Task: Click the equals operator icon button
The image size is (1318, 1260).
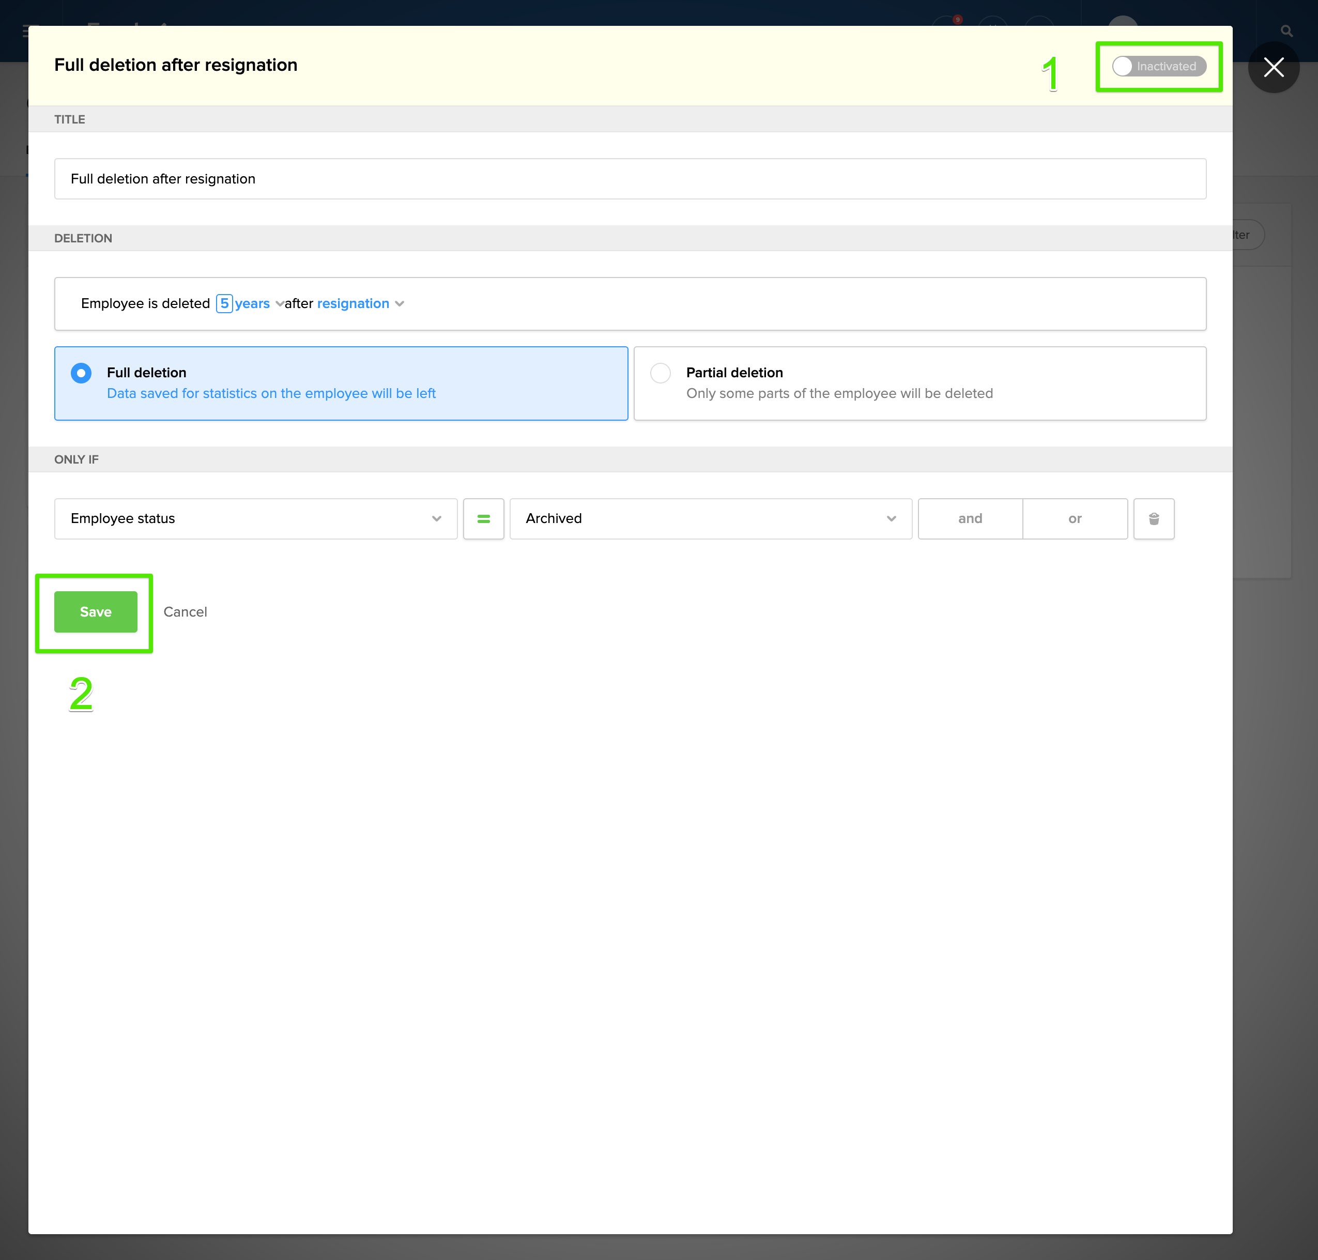Action: pos(483,518)
